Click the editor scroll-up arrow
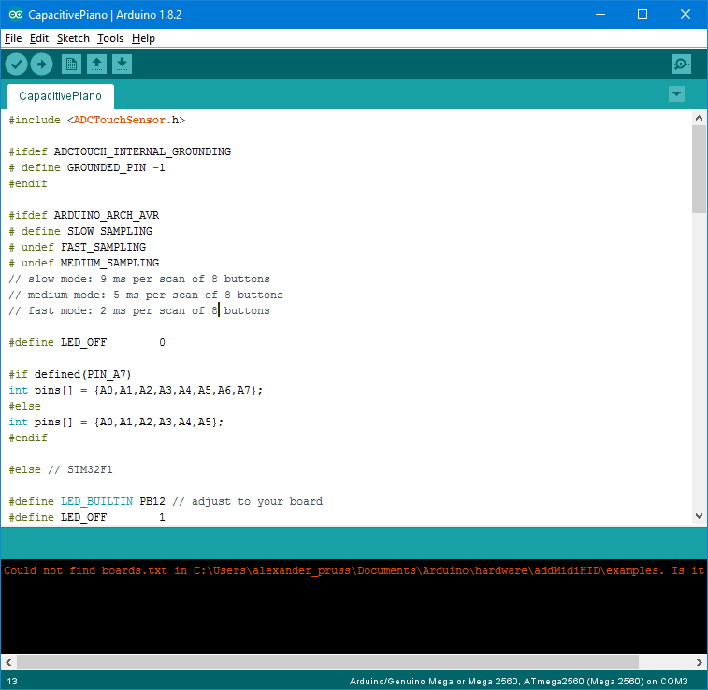 tap(699, 118)
